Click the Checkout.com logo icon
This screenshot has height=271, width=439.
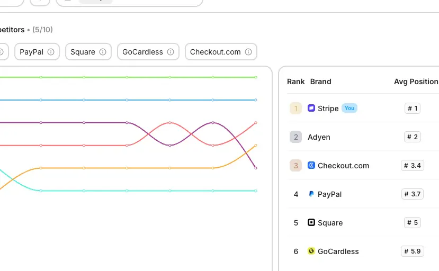(x=311, y=165)
